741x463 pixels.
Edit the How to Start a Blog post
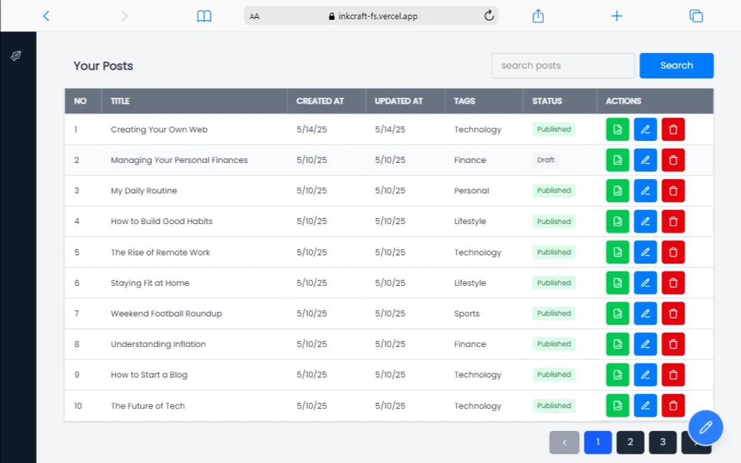[x=645, y=375]
